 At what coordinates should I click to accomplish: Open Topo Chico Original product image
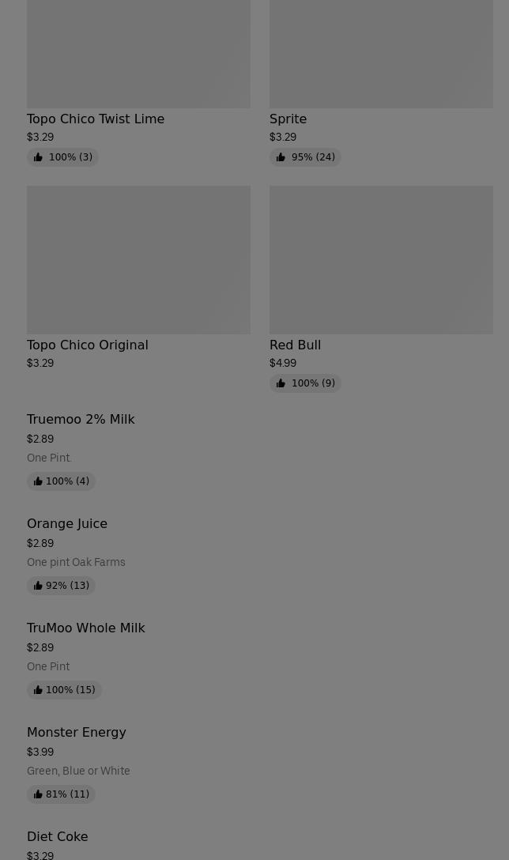(x=139, y=260)
